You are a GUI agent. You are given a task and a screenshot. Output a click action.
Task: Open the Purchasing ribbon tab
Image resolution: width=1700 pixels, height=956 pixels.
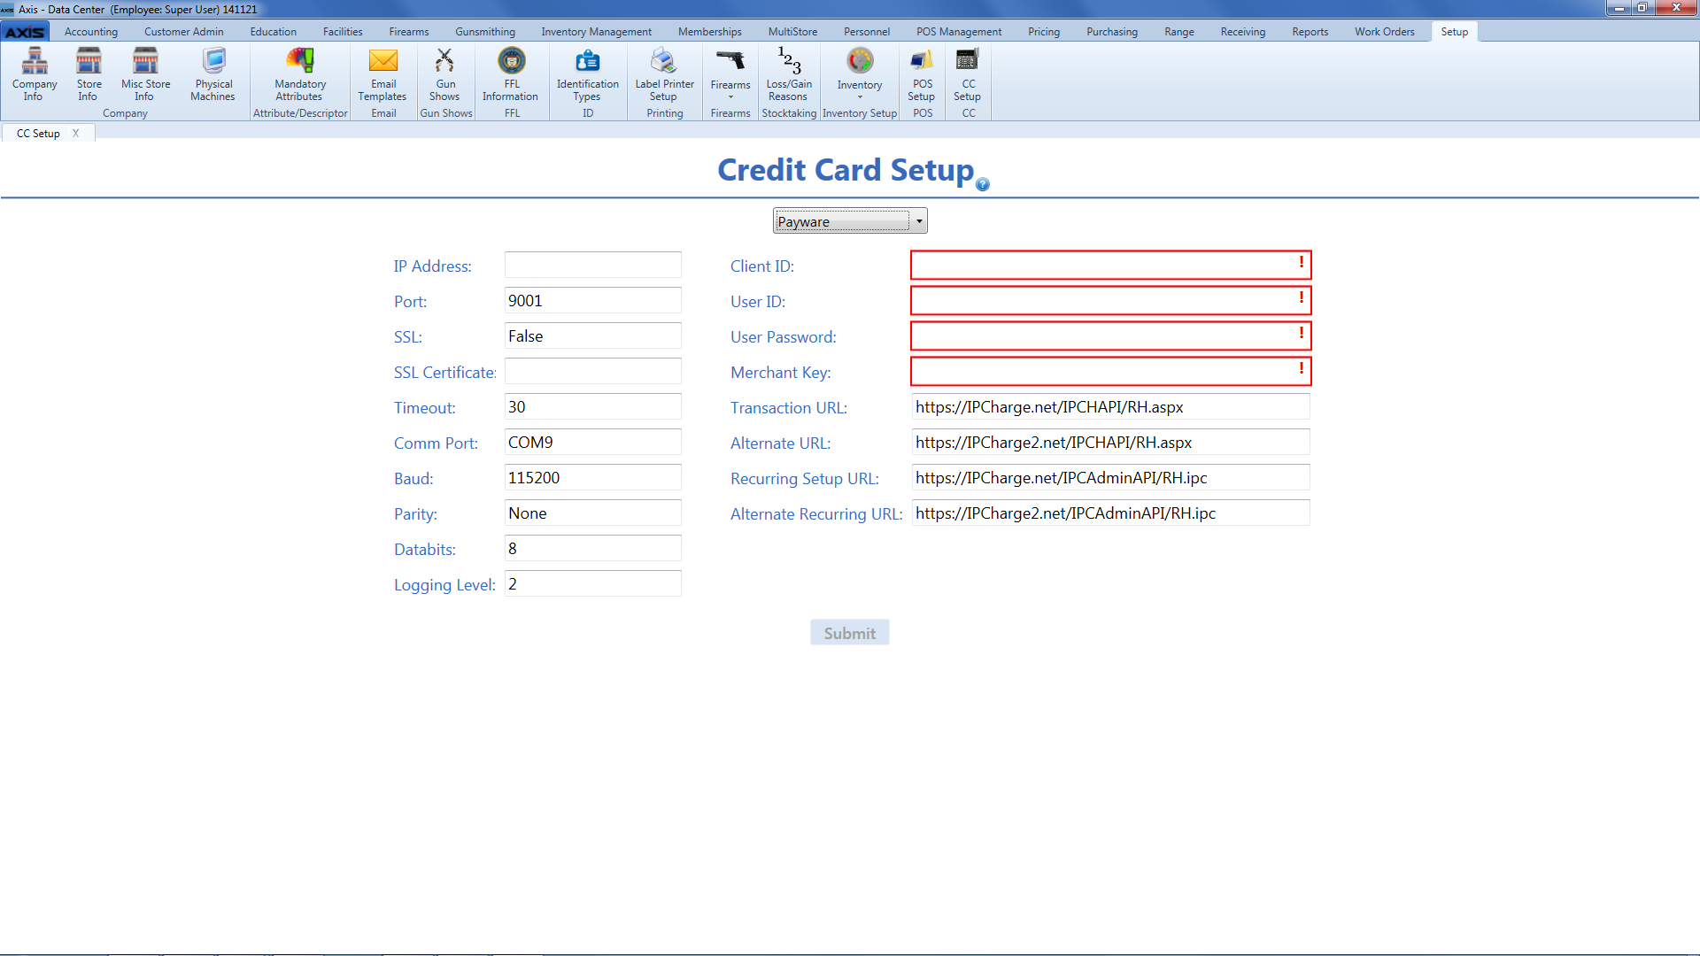pos(1112,32)
